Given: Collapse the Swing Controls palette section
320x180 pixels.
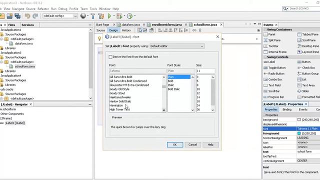Looking at the screenshot, I should pyautogui.click(x=265, y=57).
